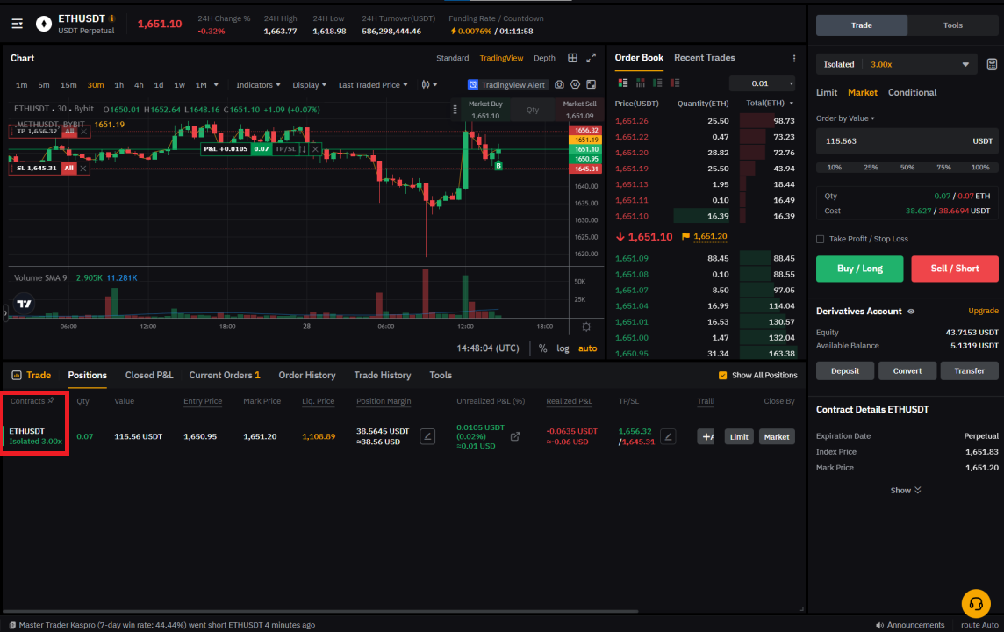Toggle percent scale on chart

[x=543, y=348]
